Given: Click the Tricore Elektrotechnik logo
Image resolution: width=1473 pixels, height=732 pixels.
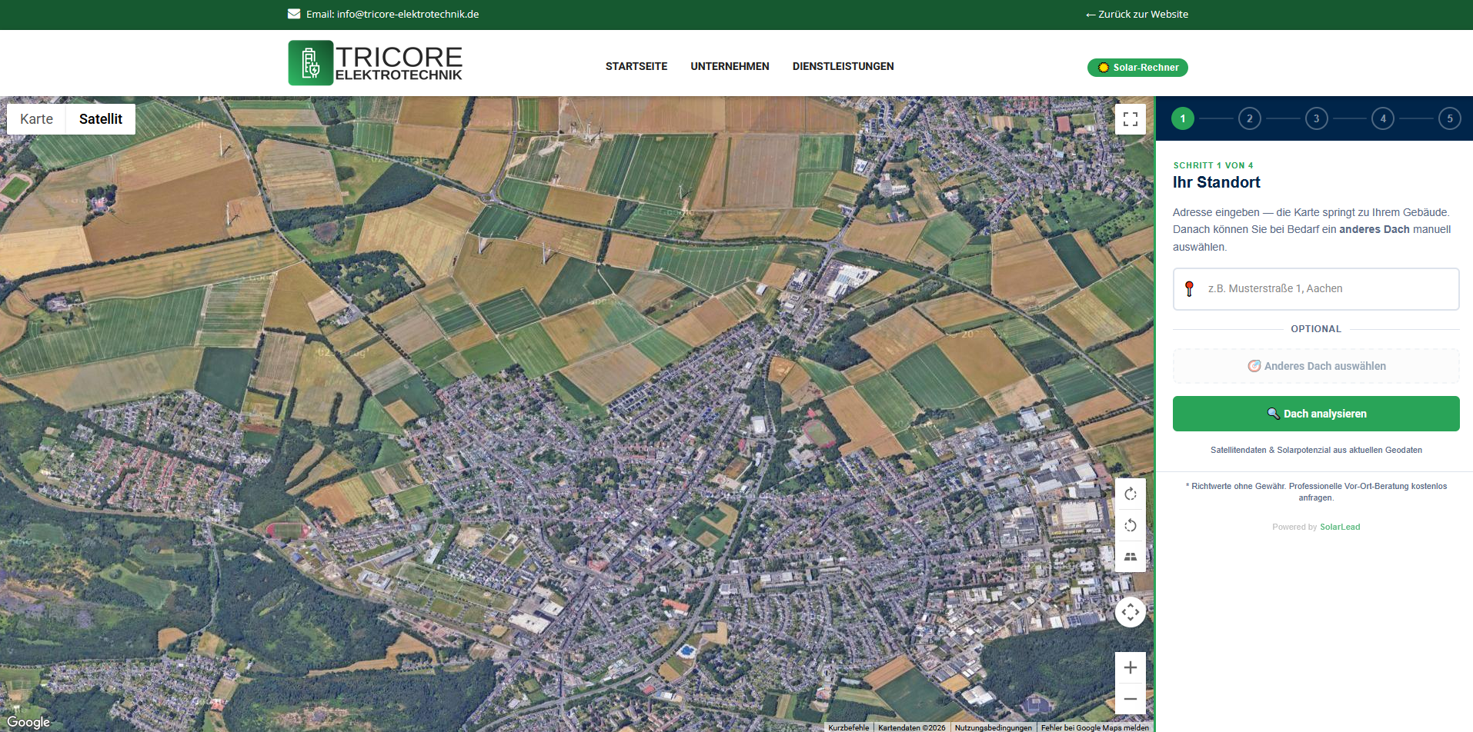Looking at the screenshot, I should [x=376, y=63].
